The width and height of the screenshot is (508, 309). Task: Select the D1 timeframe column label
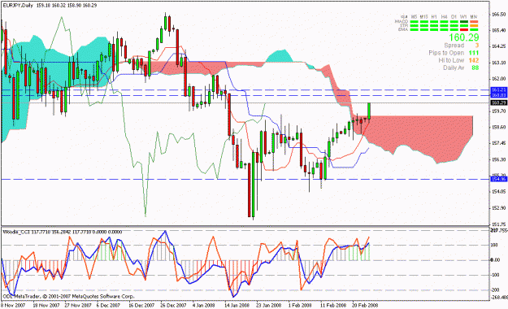454,16
